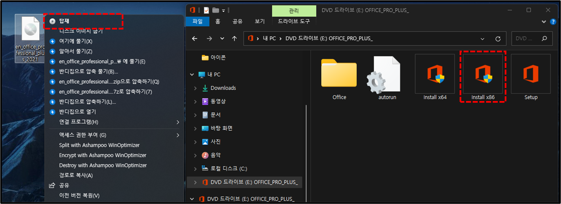Open the recent locations dropdown
561x204 pixels.
pos(222,38)
